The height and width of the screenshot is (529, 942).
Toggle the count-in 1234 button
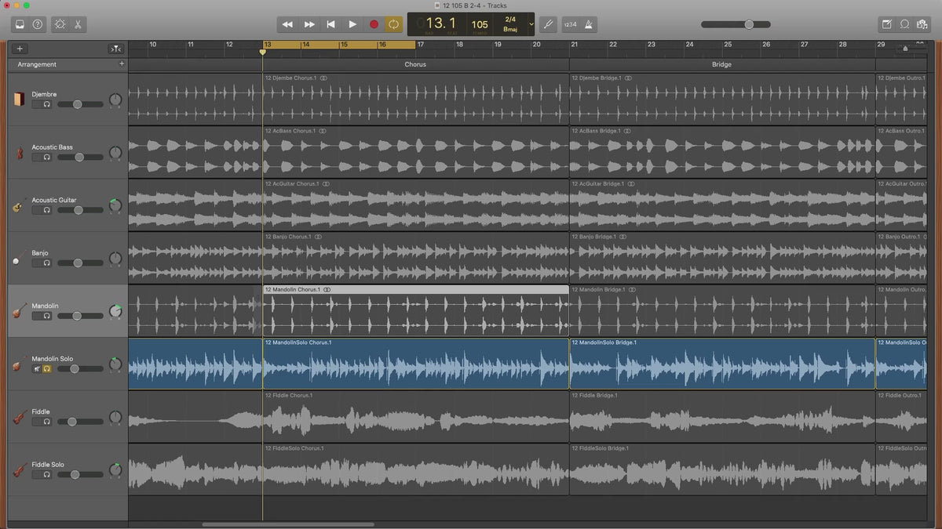tap(570, 24)
